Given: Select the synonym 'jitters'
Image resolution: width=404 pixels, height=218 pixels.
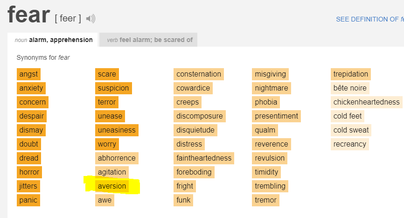Looking at the screenshot, I should (x=28, y=186).
